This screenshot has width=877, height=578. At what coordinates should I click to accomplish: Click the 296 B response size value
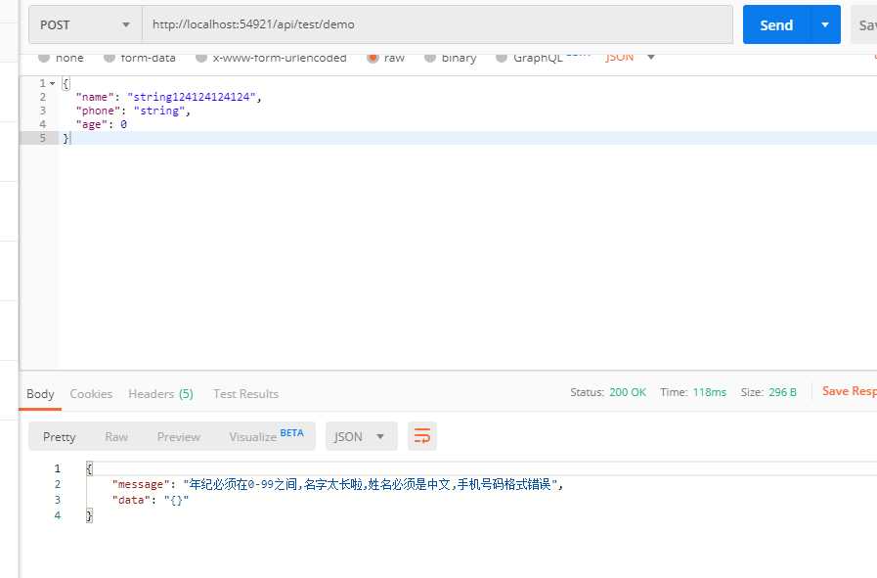point(782,392)
